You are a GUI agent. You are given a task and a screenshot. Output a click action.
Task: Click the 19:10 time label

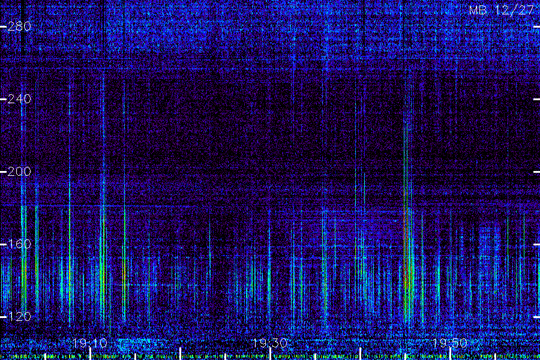click(90, 343)
